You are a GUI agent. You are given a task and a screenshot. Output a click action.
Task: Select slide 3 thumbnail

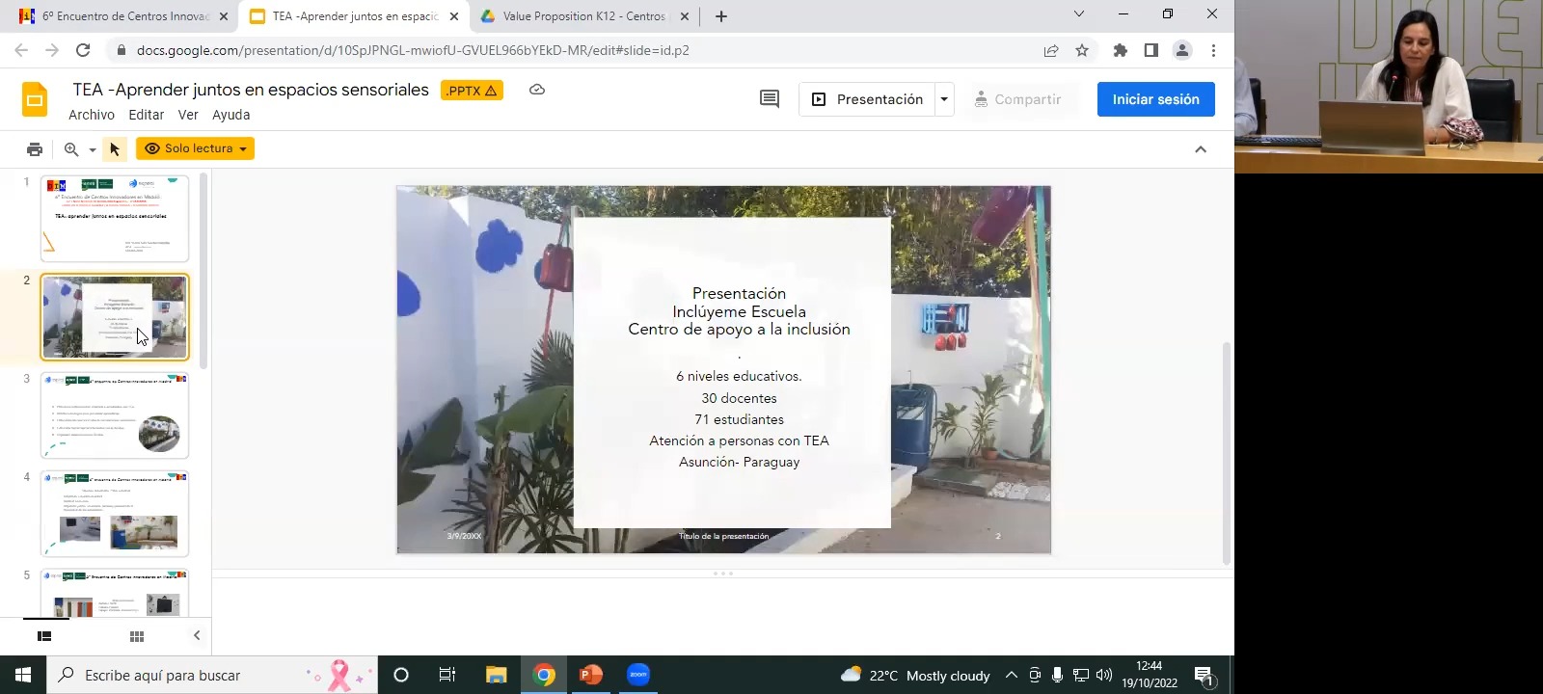click(115, 415)
